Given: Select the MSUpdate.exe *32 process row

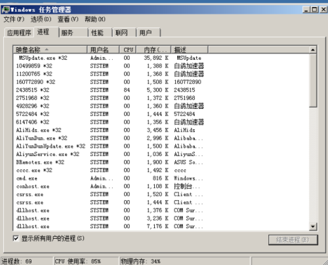Looking at the screenshot, I should tap(161, 58).
